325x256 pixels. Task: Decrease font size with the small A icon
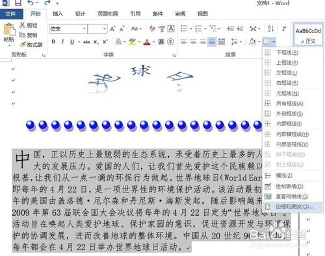pyautogui.click(x=122, y=29)
